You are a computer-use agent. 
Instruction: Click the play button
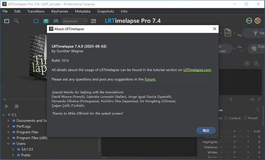[7, 106]
